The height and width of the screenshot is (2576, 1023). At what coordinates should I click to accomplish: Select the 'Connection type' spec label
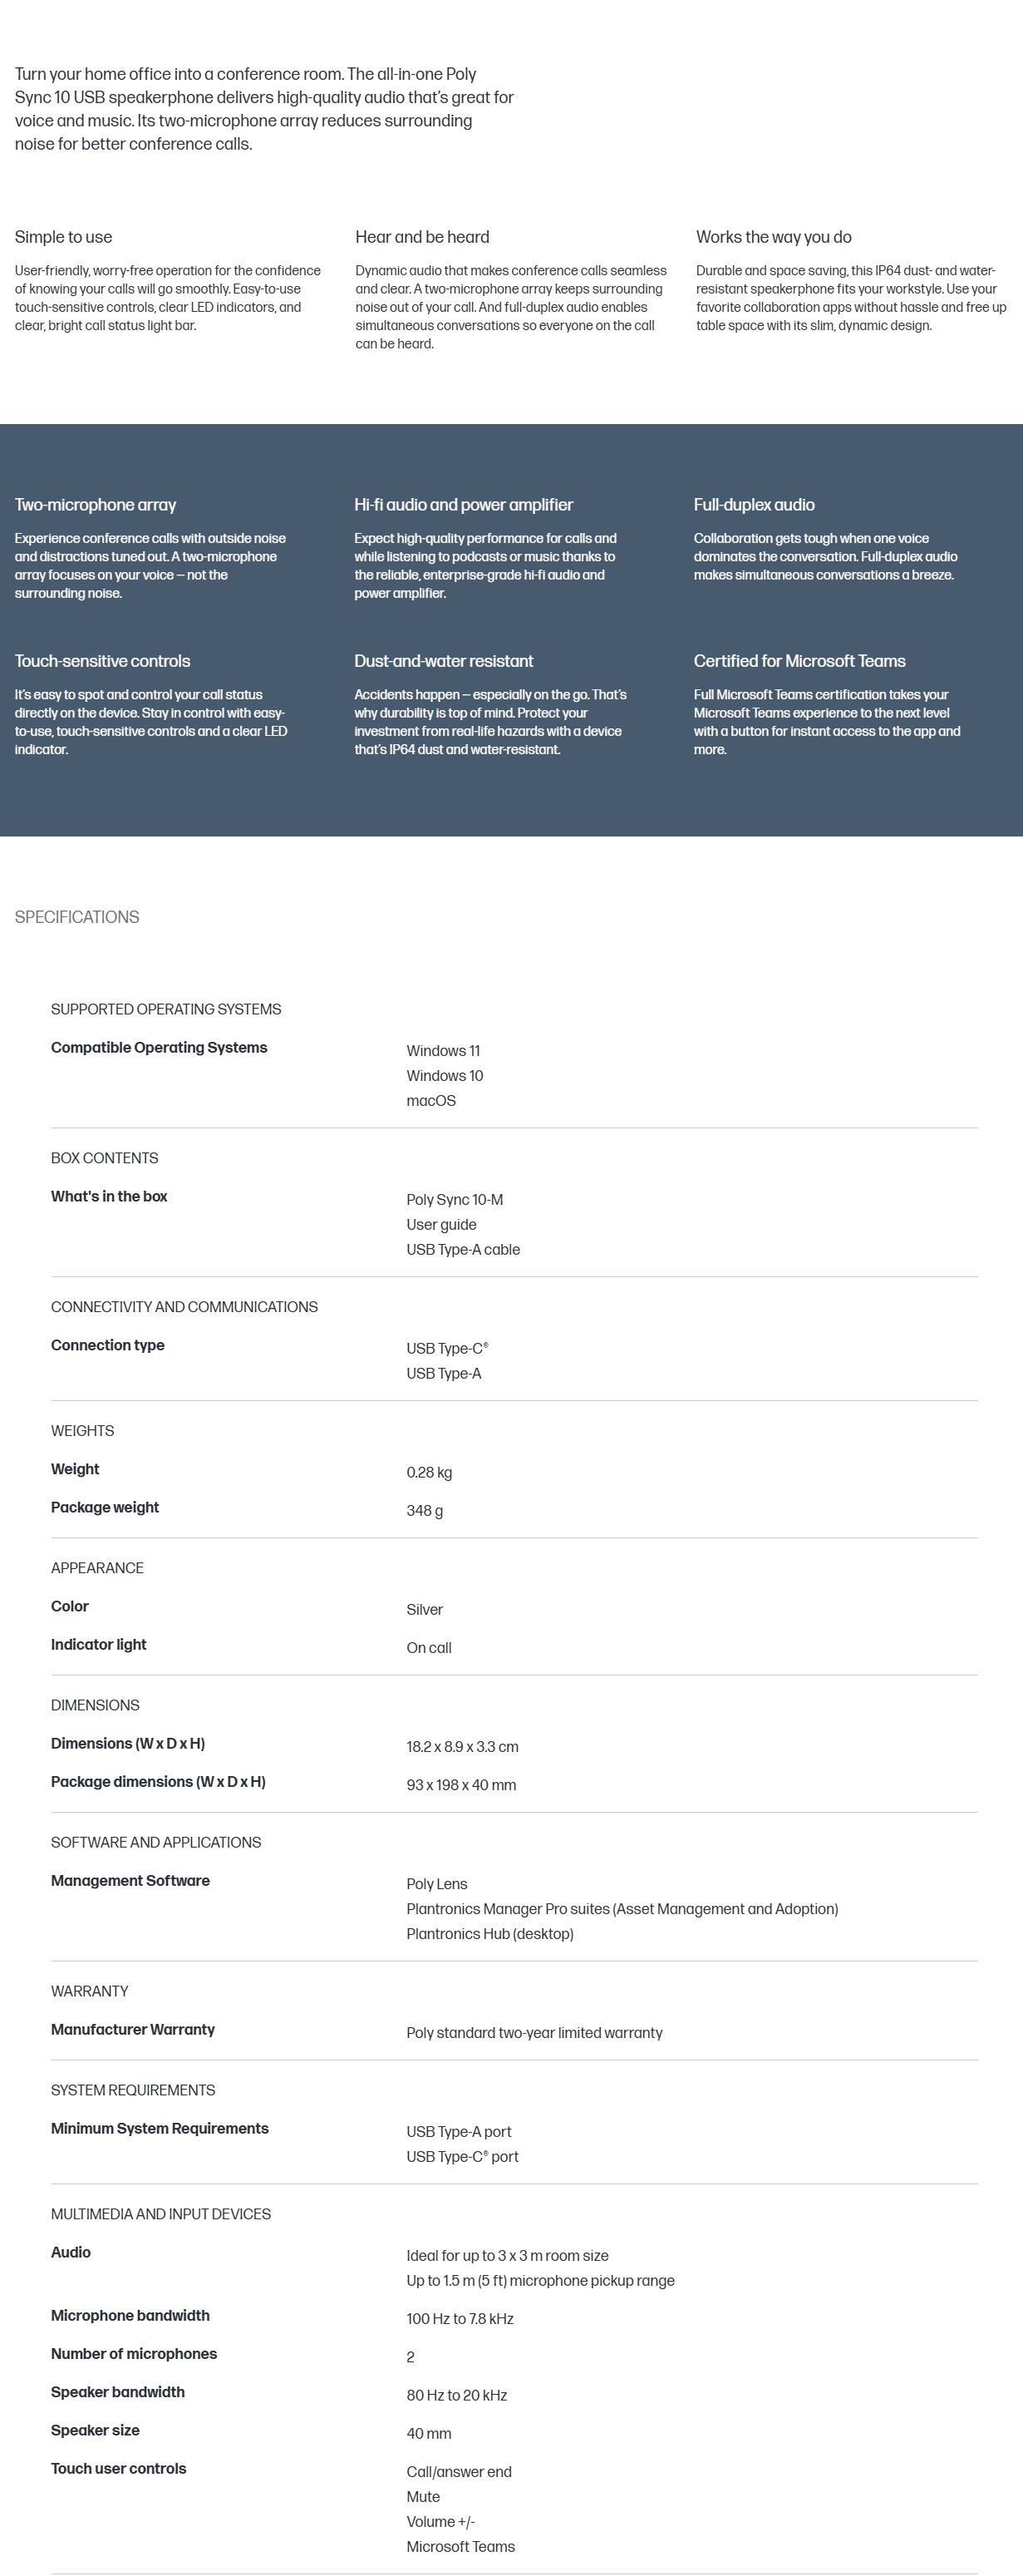click(x=108, y=1346)
